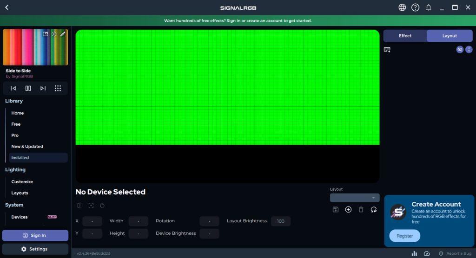Click the center device focus icon
This screenshot has width=476, height=258.
[91, 206]
